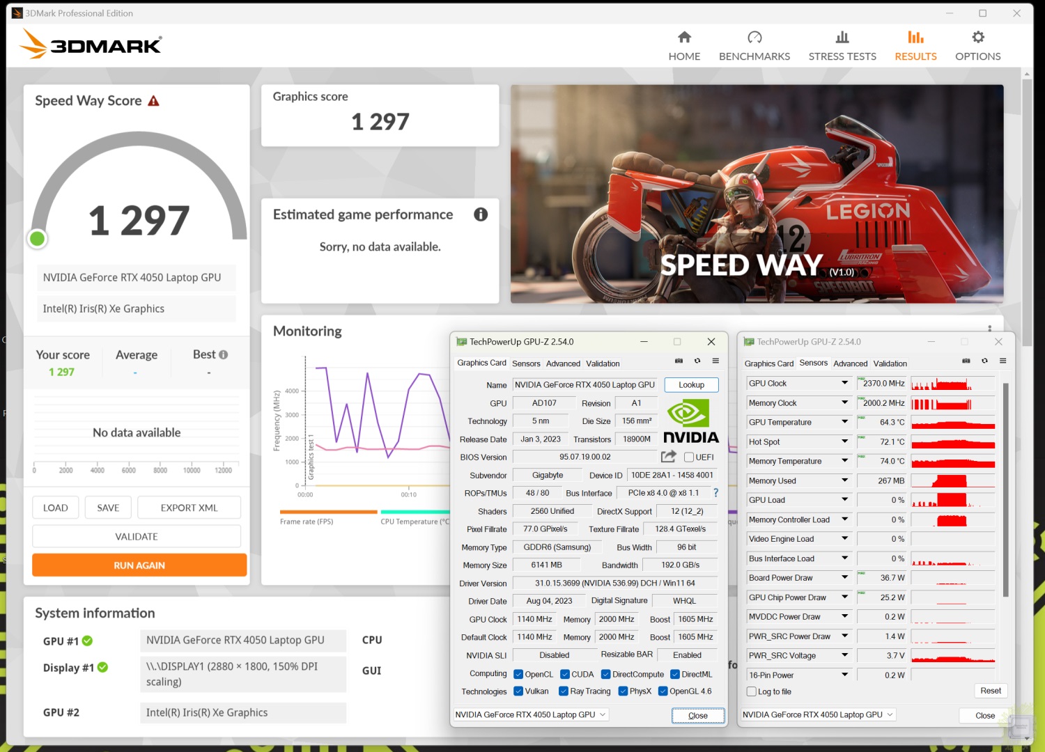Click the Speed Way Score warning triangle
1045x752 pixels.
click(x=153, y=101)
